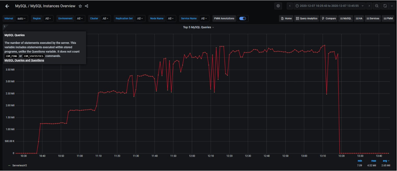Open dashboard settings gear
Screen dimensions: 397x171
point(278,6)
